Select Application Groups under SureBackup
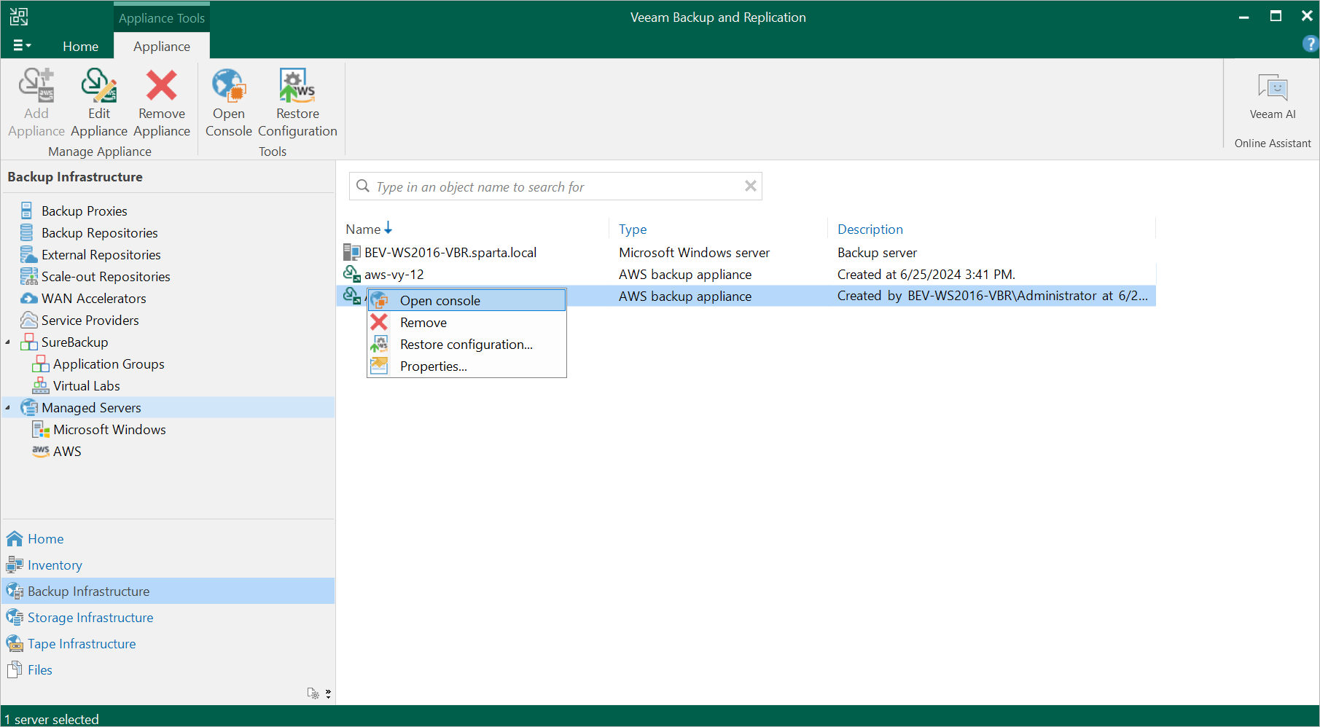Image resolution: width=1320 pixels, height=727 pixels. pos(109,363)
